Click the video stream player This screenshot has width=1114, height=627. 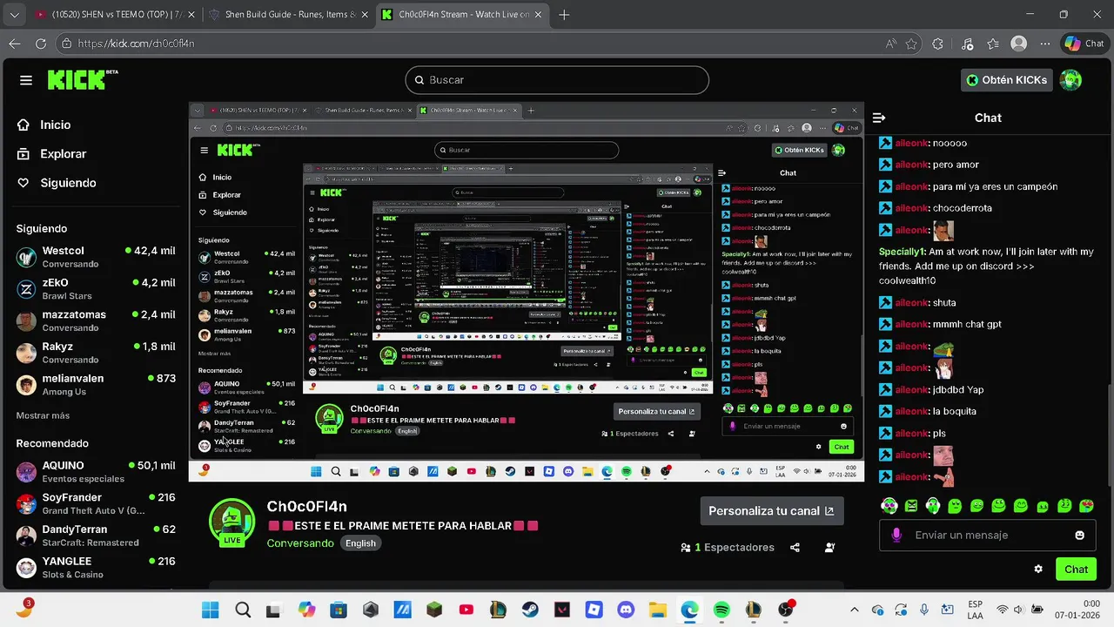(526, 292)
